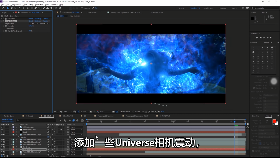
Task: Expand the Color Offsets group
Action: coord(4,28)
